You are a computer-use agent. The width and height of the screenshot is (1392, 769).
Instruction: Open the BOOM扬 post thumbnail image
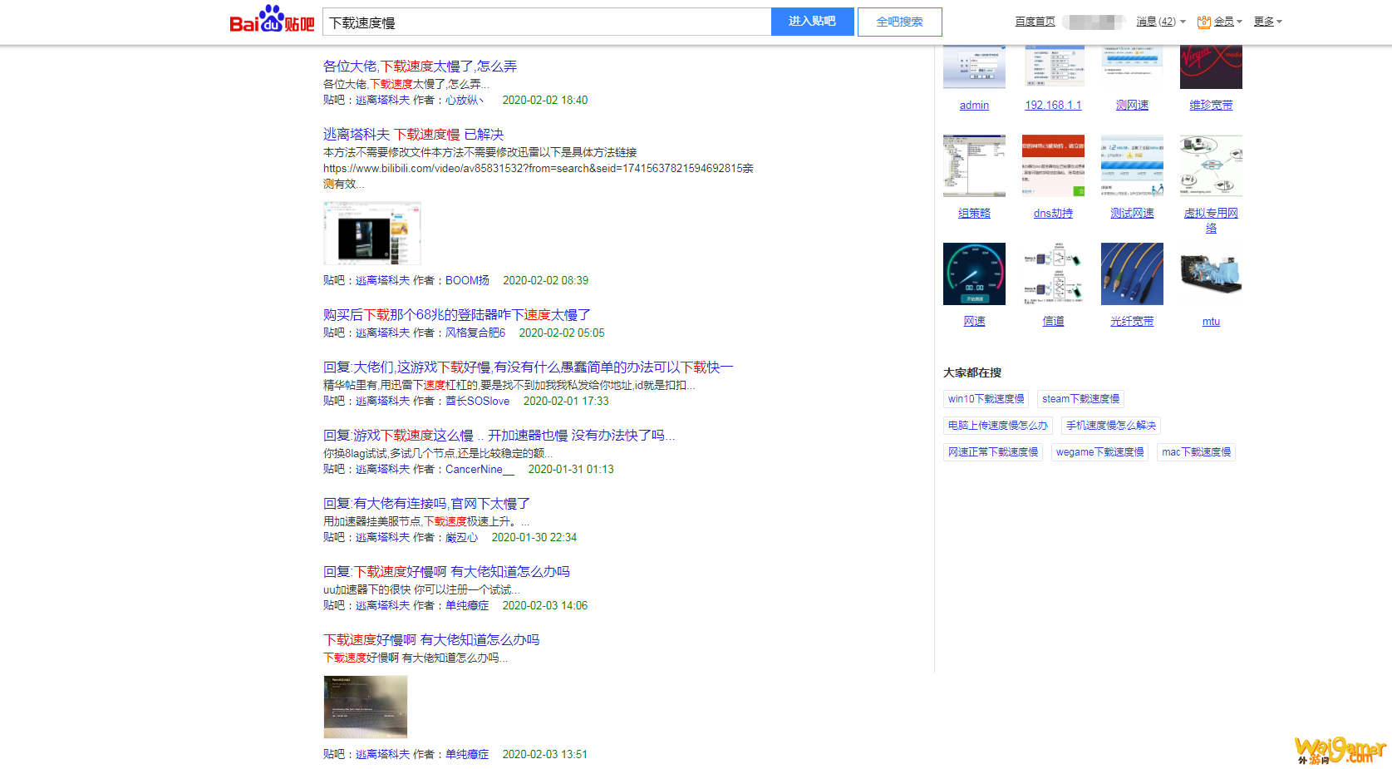[x=372, y=233]
